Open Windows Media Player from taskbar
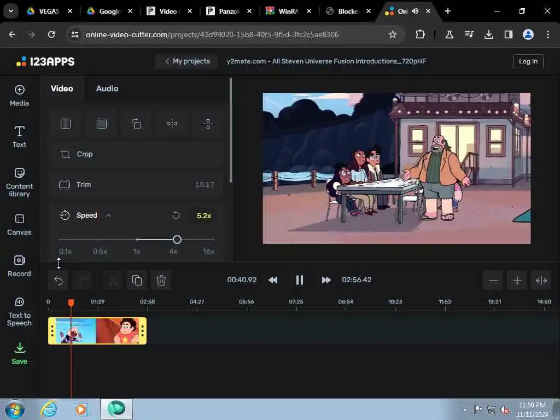The image size is (560, 420). coord(81,409)
